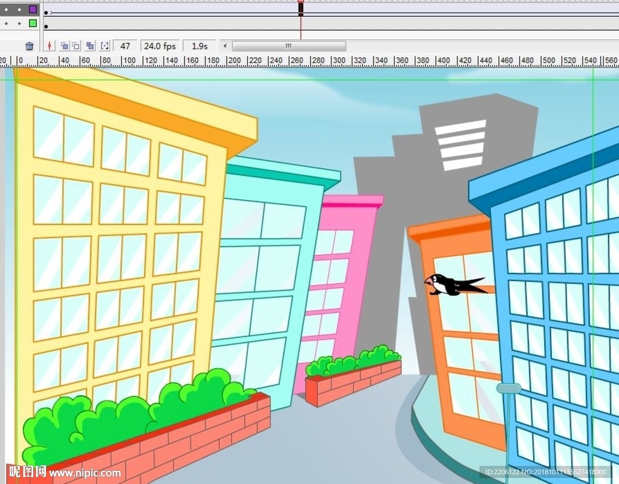Click the green layer outline color swatch
The image size is (619, 484).
click(x=33, y=24)
